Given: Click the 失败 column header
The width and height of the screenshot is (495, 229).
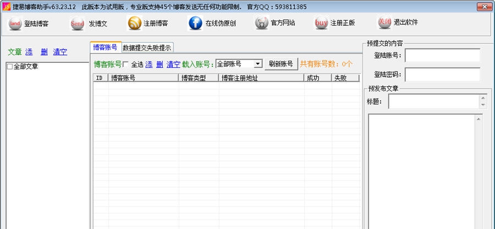Looking at the screenshot, I should point(346,78).
